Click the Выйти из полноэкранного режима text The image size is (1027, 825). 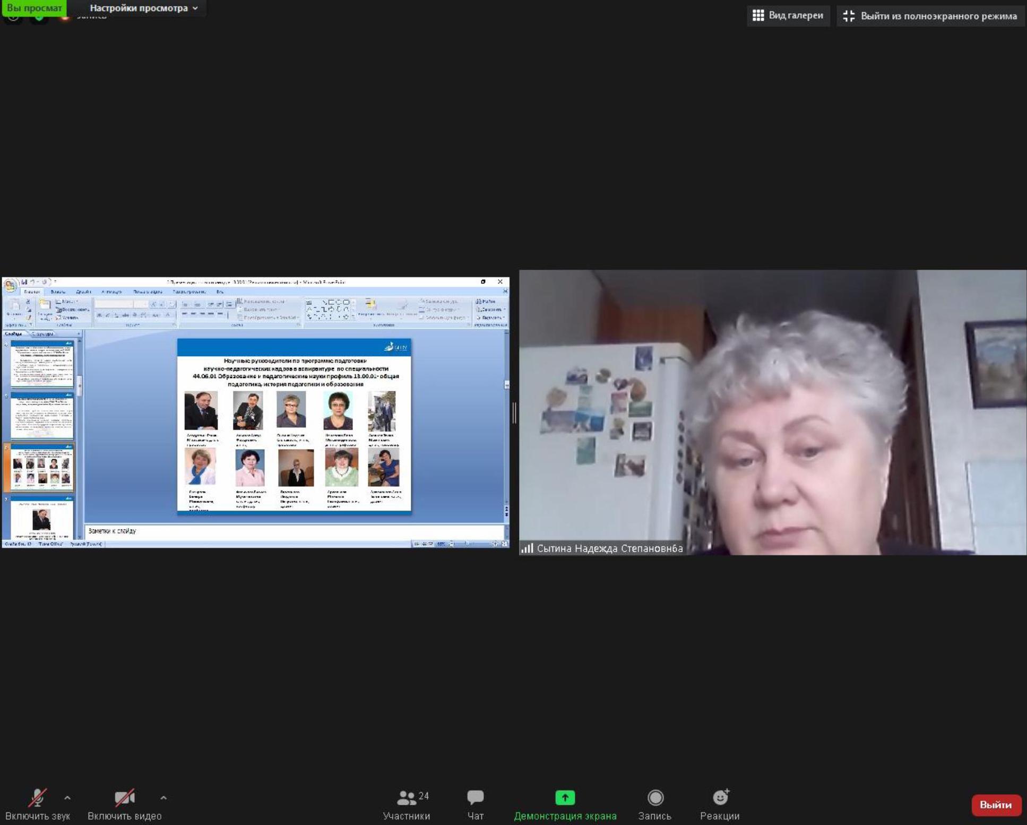point(938,16)
